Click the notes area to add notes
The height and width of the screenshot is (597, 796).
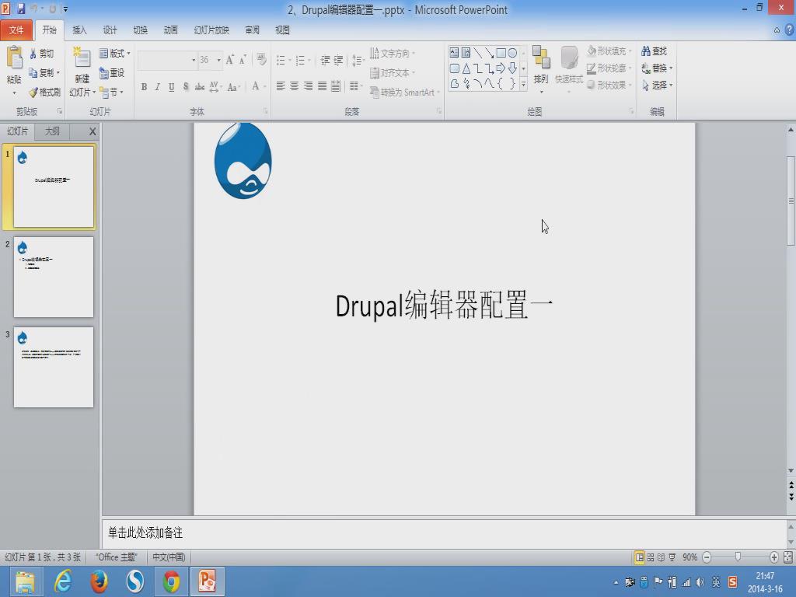444,533
